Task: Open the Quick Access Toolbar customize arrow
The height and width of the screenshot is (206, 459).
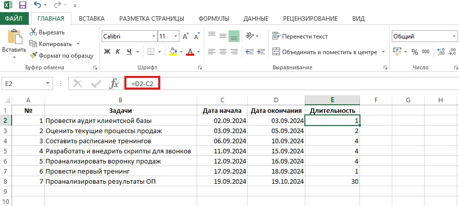Action: tap(75, 5)
